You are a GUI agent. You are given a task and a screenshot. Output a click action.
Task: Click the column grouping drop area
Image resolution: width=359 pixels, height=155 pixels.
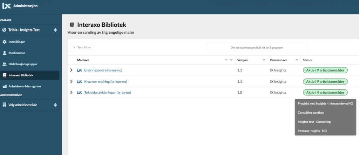coord(256,47)
